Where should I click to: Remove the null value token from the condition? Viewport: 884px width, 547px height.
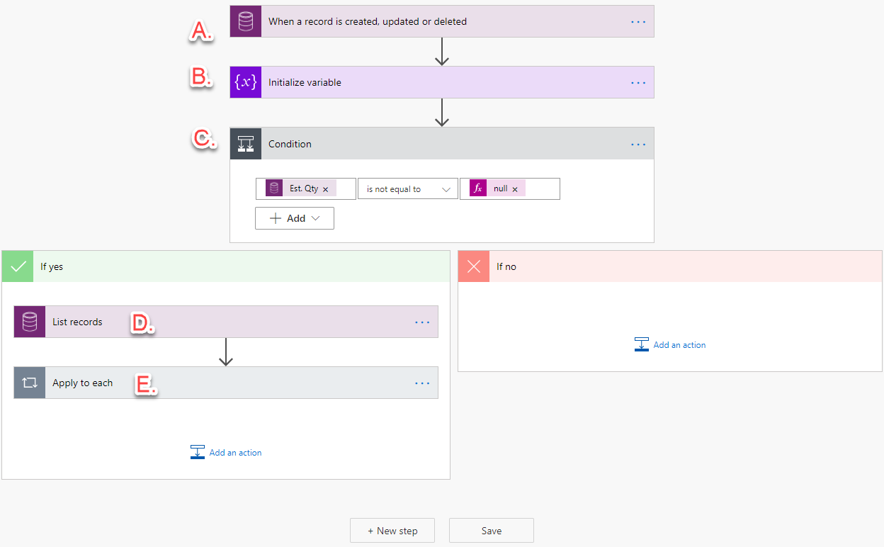coord(515,188)
